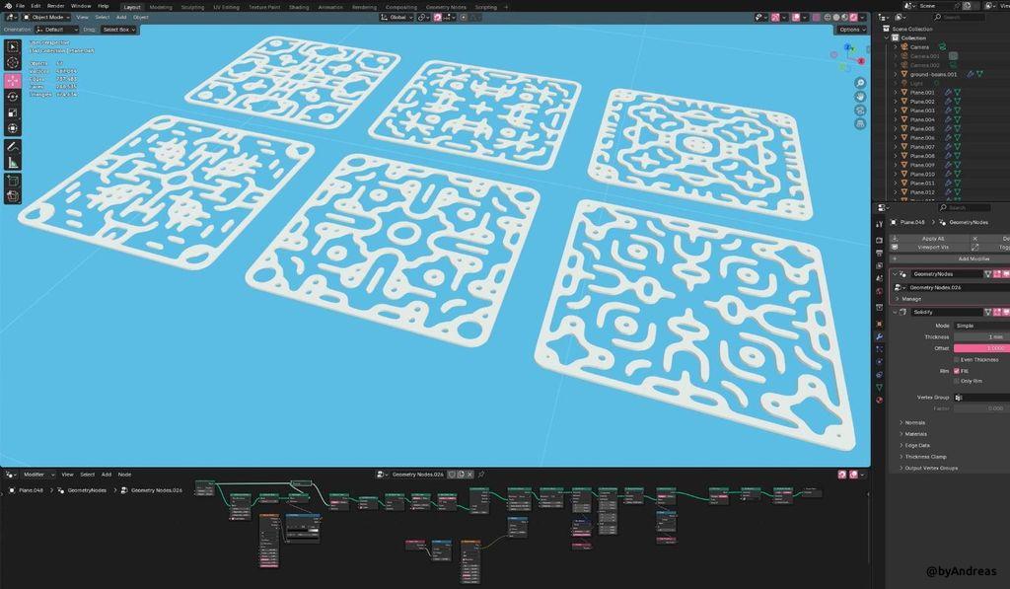Image resolution: width=1010 pixels, height=589 pixels.
Task: Open the Render menu
Action: [x=56, y=6]
